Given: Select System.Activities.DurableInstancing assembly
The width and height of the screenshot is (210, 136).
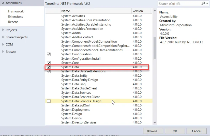Looking at the screenshot, I should click(99, 24).
